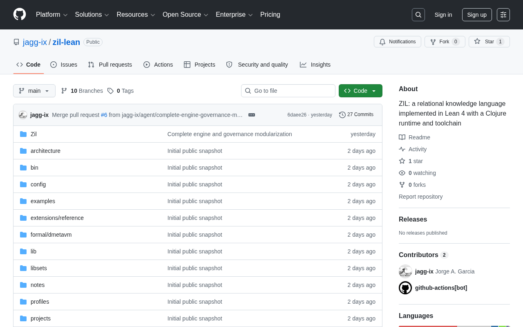523x327 pixels.
Task: Click the Activity pulse icon
Action: coord(402,149)
